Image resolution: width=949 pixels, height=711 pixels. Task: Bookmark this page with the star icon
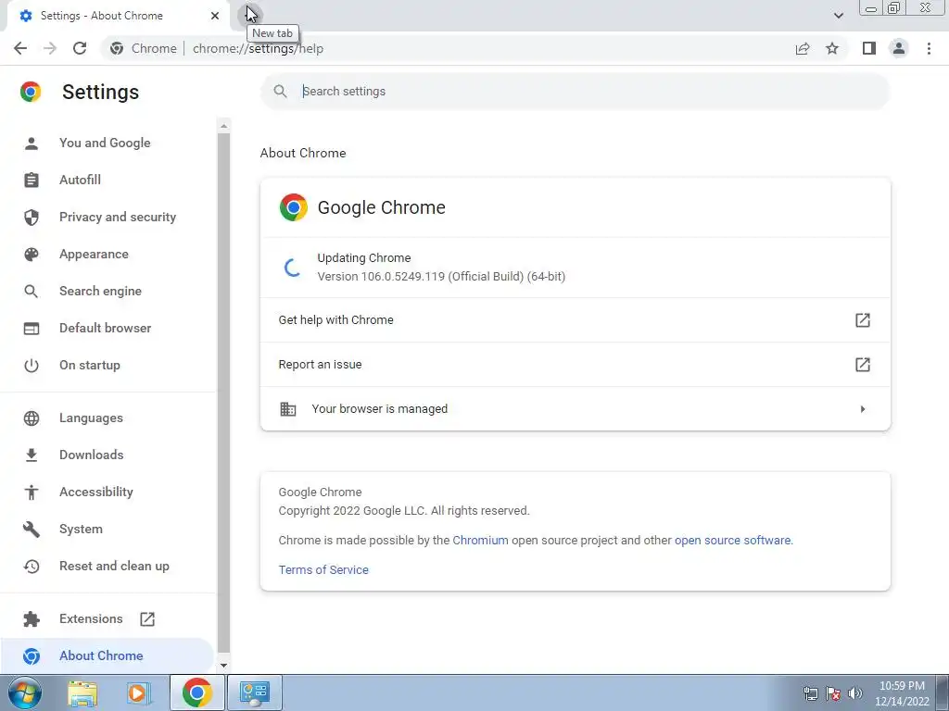coord(832,48)
